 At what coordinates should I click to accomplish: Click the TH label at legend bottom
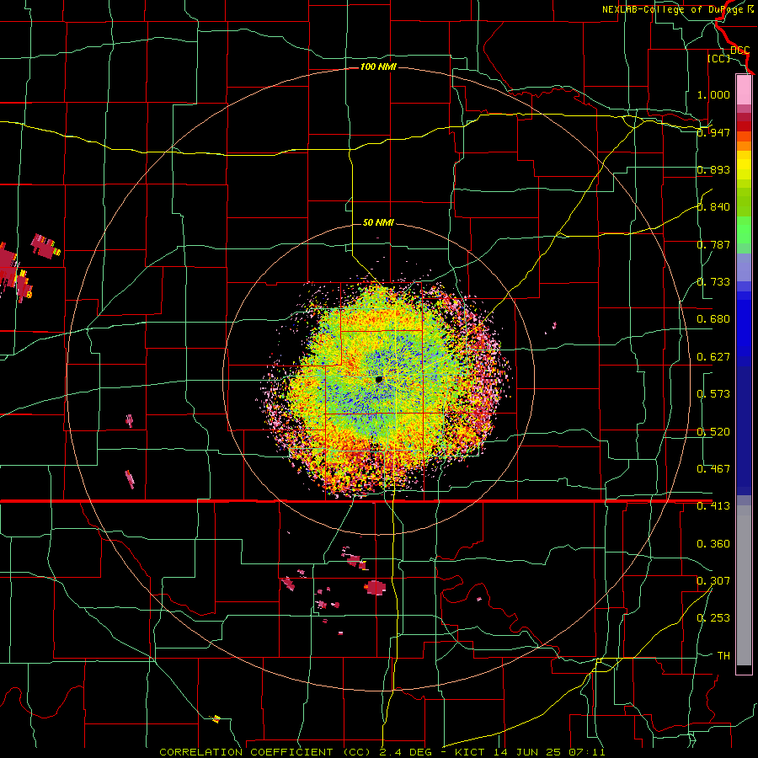(x=723, y=656)
